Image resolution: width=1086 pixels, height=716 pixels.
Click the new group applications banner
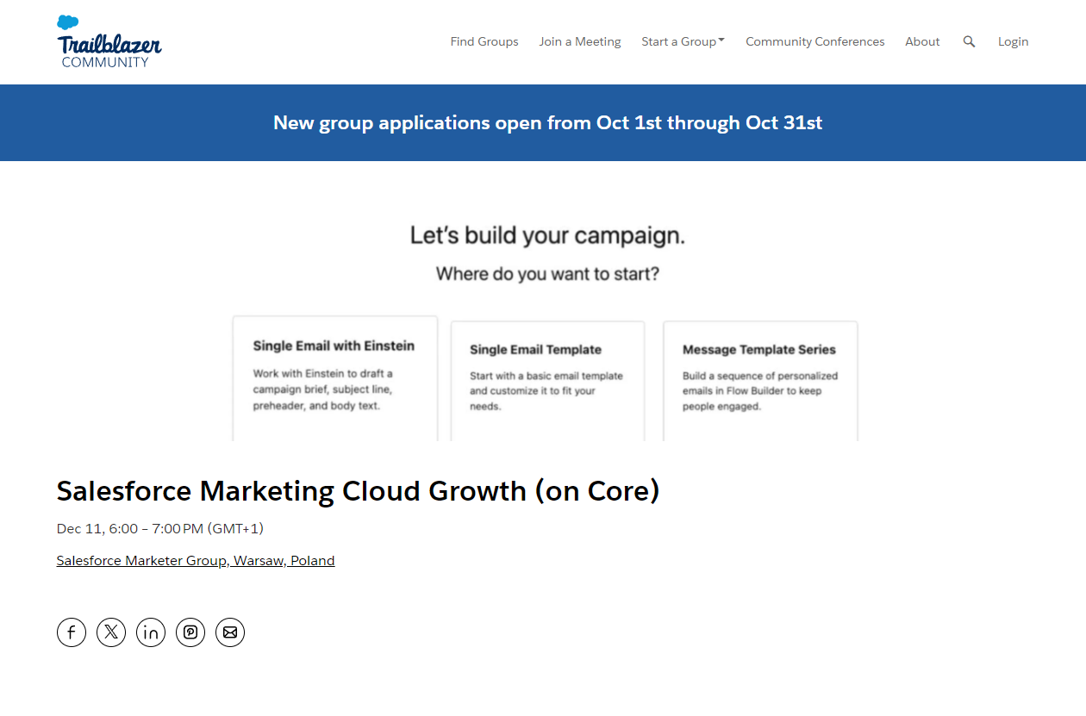(547, 122)
